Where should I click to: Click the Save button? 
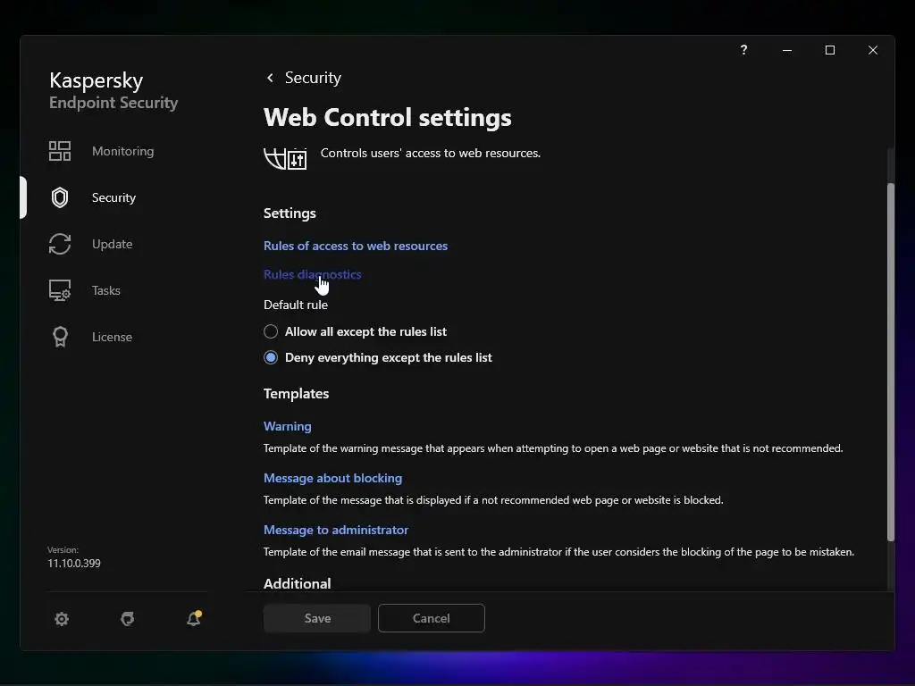tap(317, 618)
